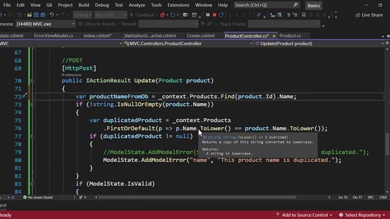The image size is (390, 219).
Task: Open the Update(Product product) member dropdown
Action: click(320, 43)
